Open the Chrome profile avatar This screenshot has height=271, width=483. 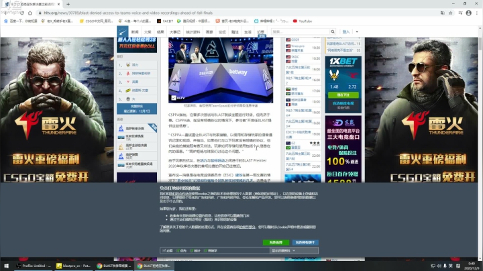468,13
